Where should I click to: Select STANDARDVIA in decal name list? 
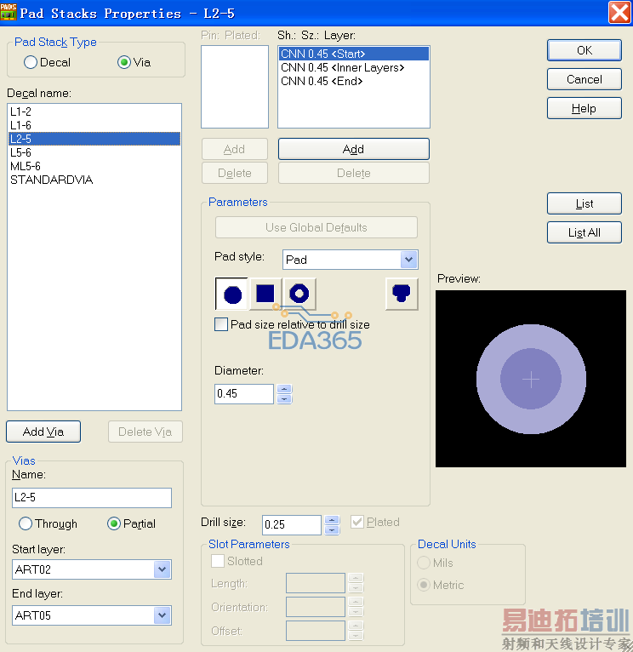94,180
